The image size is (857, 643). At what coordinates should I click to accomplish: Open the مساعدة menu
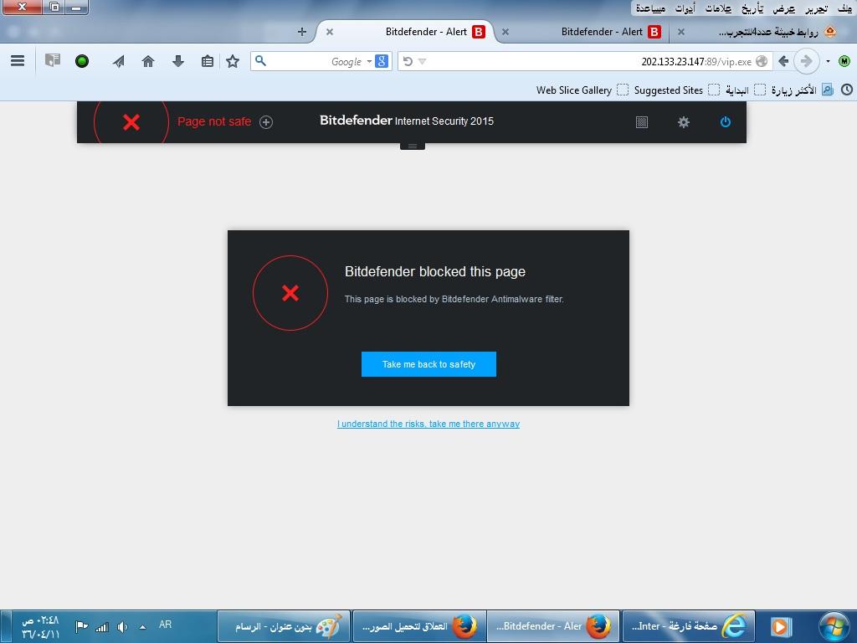point(650,8)
